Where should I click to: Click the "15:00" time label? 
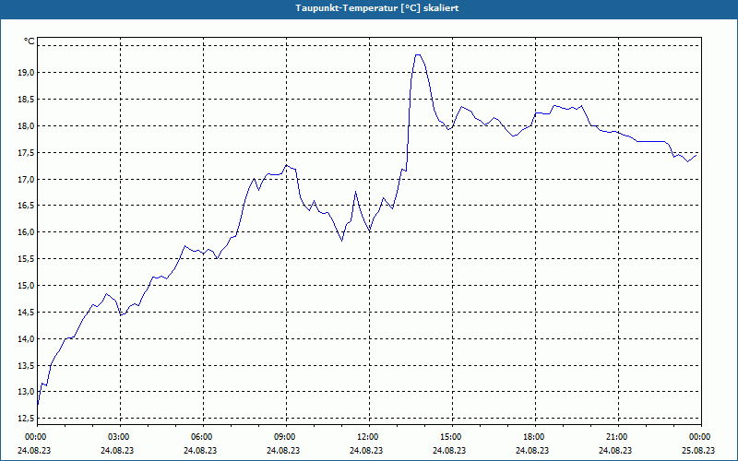pos(452,437)
